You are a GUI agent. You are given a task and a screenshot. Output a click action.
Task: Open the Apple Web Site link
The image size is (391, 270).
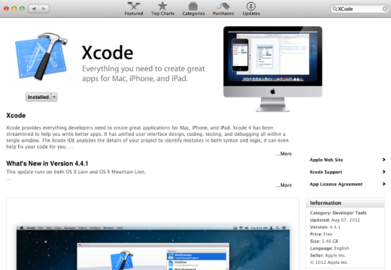[326, 160]
